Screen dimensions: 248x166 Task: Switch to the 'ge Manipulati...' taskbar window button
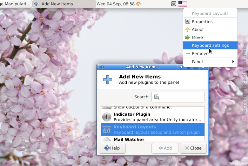[16, 4]
